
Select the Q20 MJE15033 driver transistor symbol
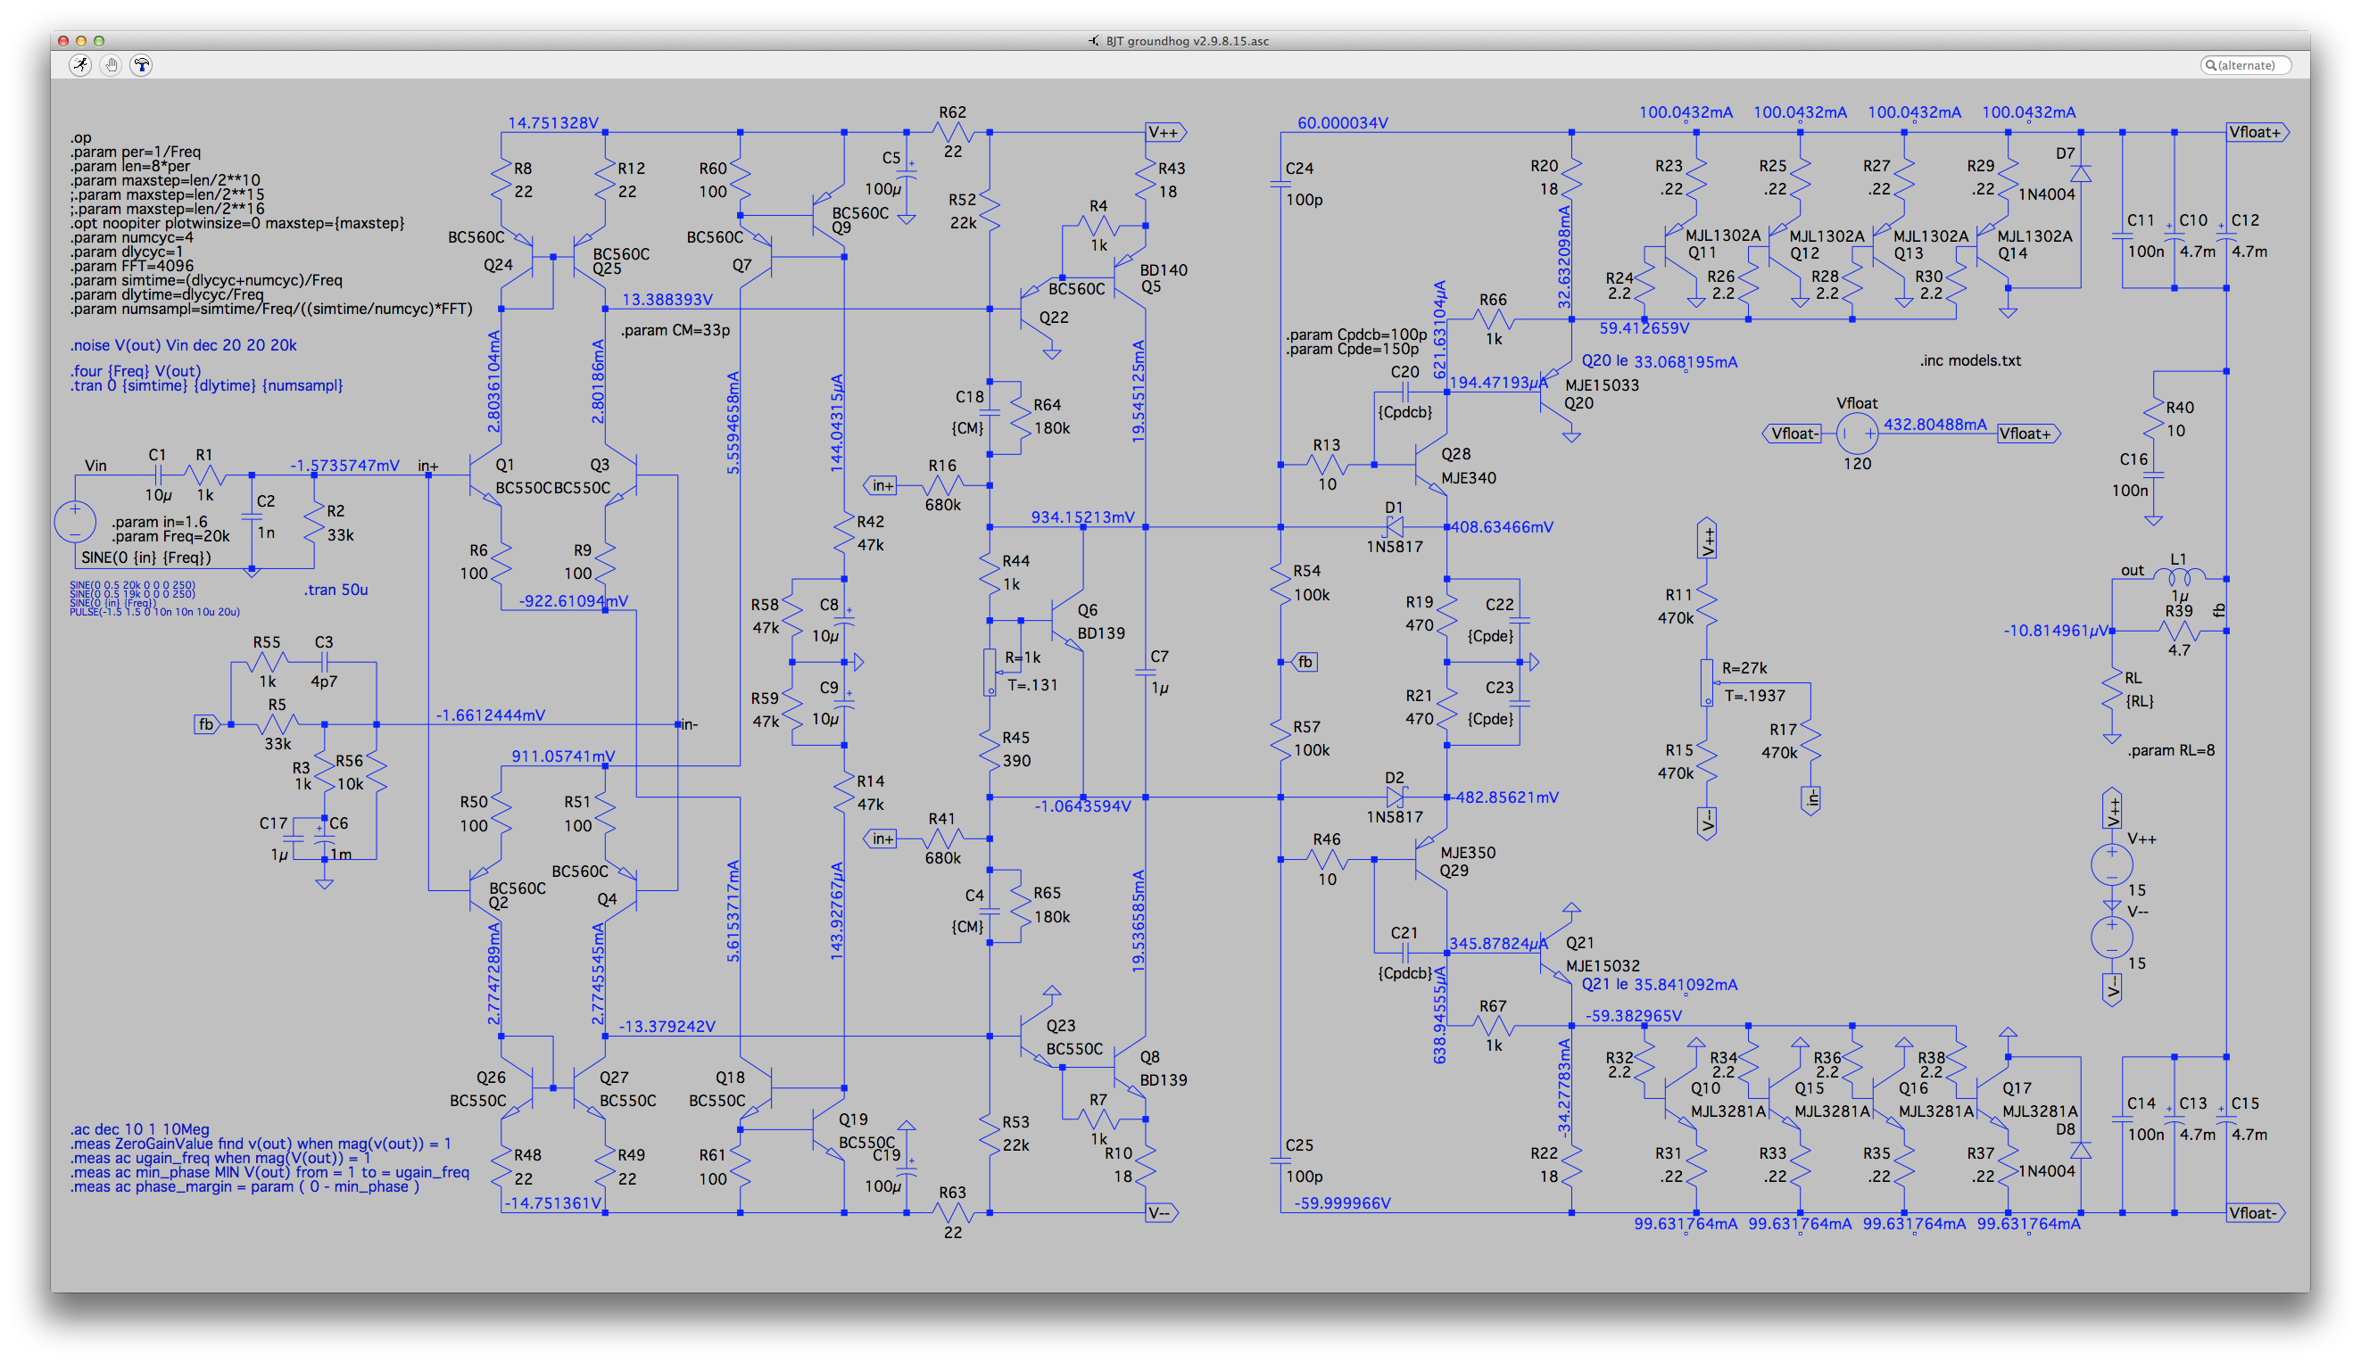pos(1556,392)
